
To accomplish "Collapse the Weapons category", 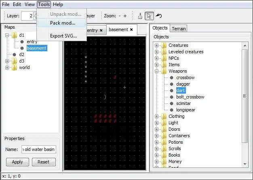I will (156, 71).
